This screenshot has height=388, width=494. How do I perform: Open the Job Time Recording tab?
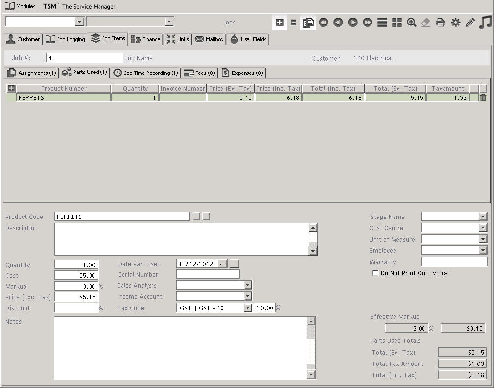coord(146,73)
